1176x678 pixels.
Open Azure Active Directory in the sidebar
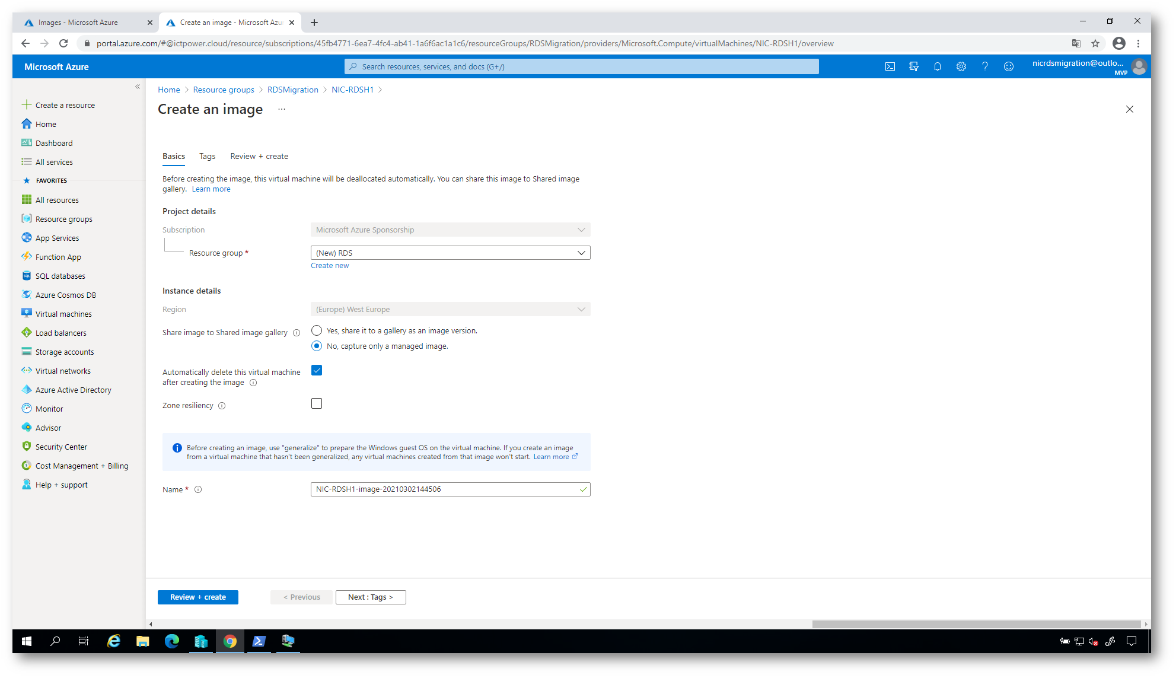click(73, 390)
